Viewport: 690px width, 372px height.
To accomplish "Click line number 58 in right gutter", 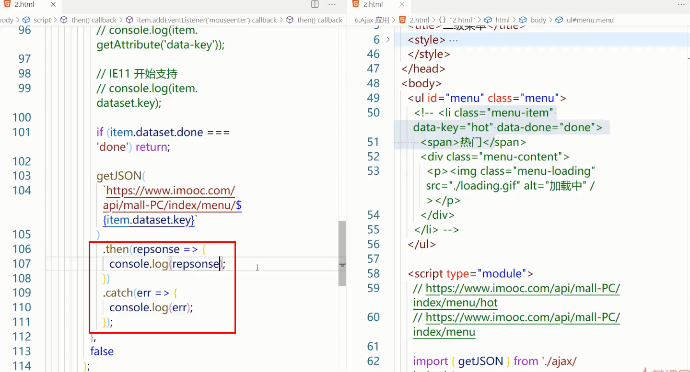I will point(374,273).
